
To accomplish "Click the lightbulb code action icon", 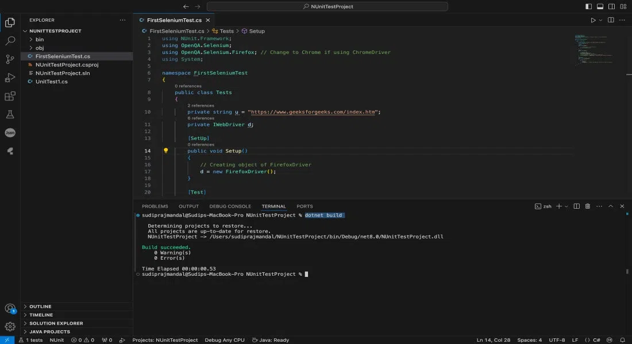I will 165,151.
